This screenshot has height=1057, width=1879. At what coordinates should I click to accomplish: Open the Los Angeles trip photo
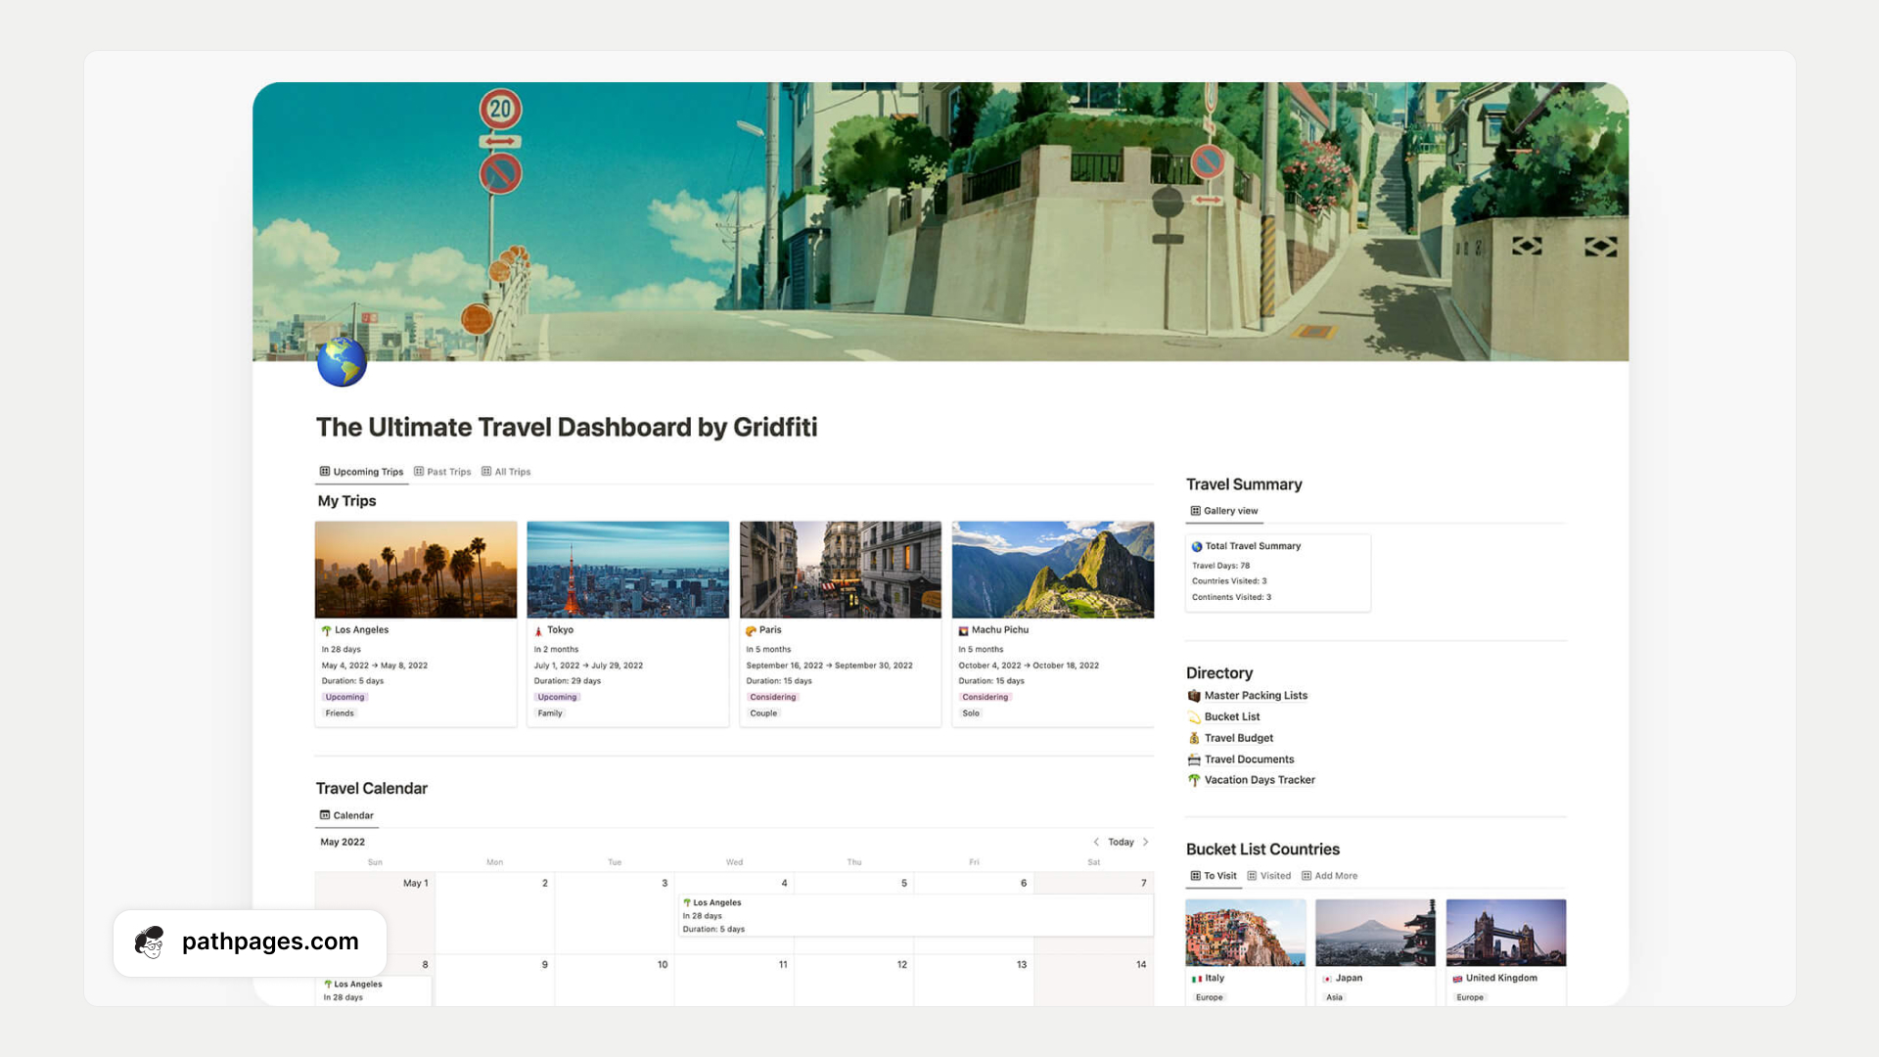416,570
